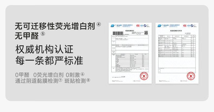This screenshot has width=214, height=112.
Task: Click the red seal stamp on the first report
Action: point(144,76)
